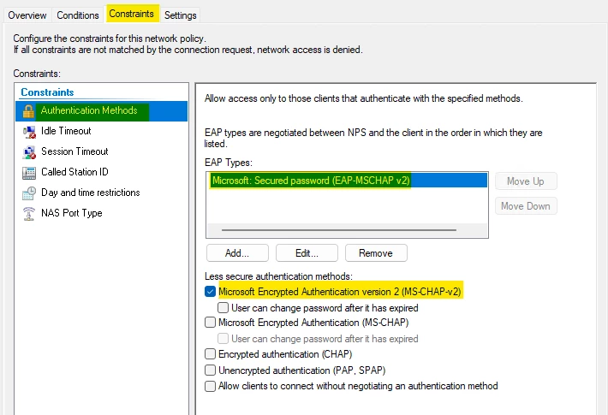
Task: Click the Day and time restrictions icon
Action: [x=29, y=193]
